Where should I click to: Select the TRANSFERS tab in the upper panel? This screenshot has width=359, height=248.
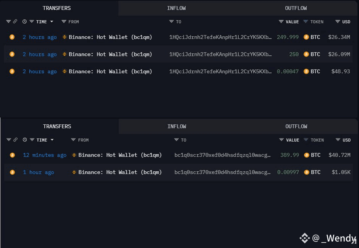57,8
